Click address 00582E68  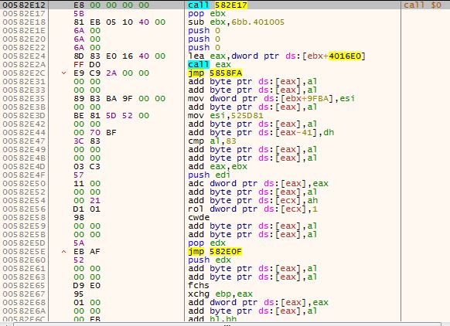(24, 303)
